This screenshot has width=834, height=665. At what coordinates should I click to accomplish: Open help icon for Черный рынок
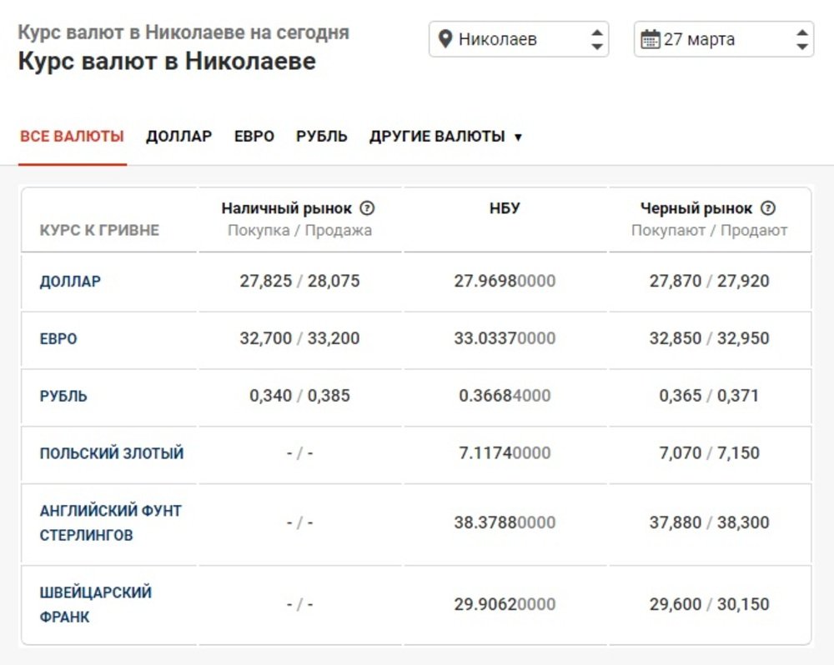768,207
